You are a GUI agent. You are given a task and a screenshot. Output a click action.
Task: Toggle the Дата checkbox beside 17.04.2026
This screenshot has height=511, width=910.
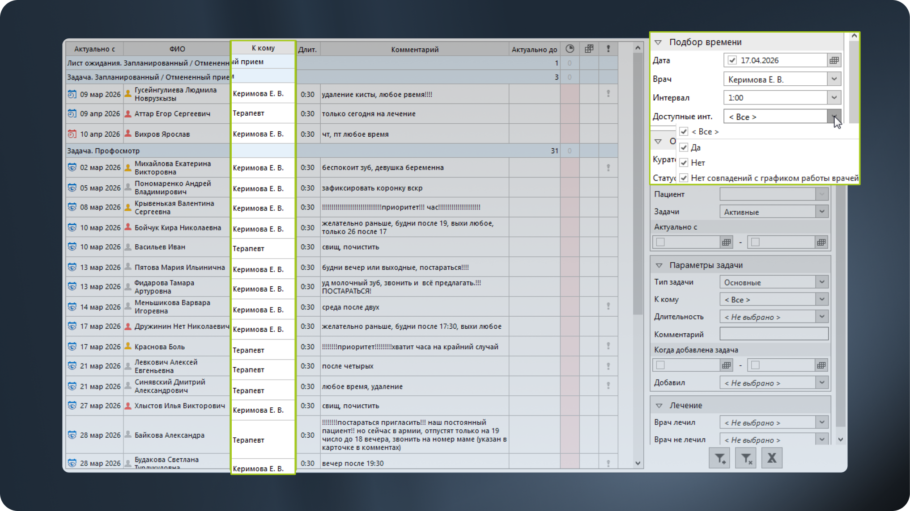[732, 60]
